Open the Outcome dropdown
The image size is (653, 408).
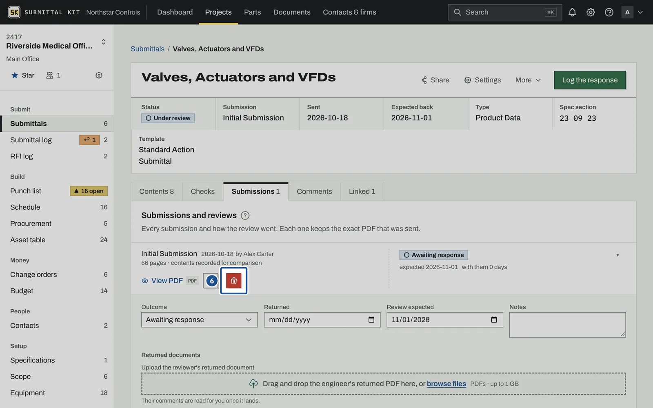(x=200, y=320)
